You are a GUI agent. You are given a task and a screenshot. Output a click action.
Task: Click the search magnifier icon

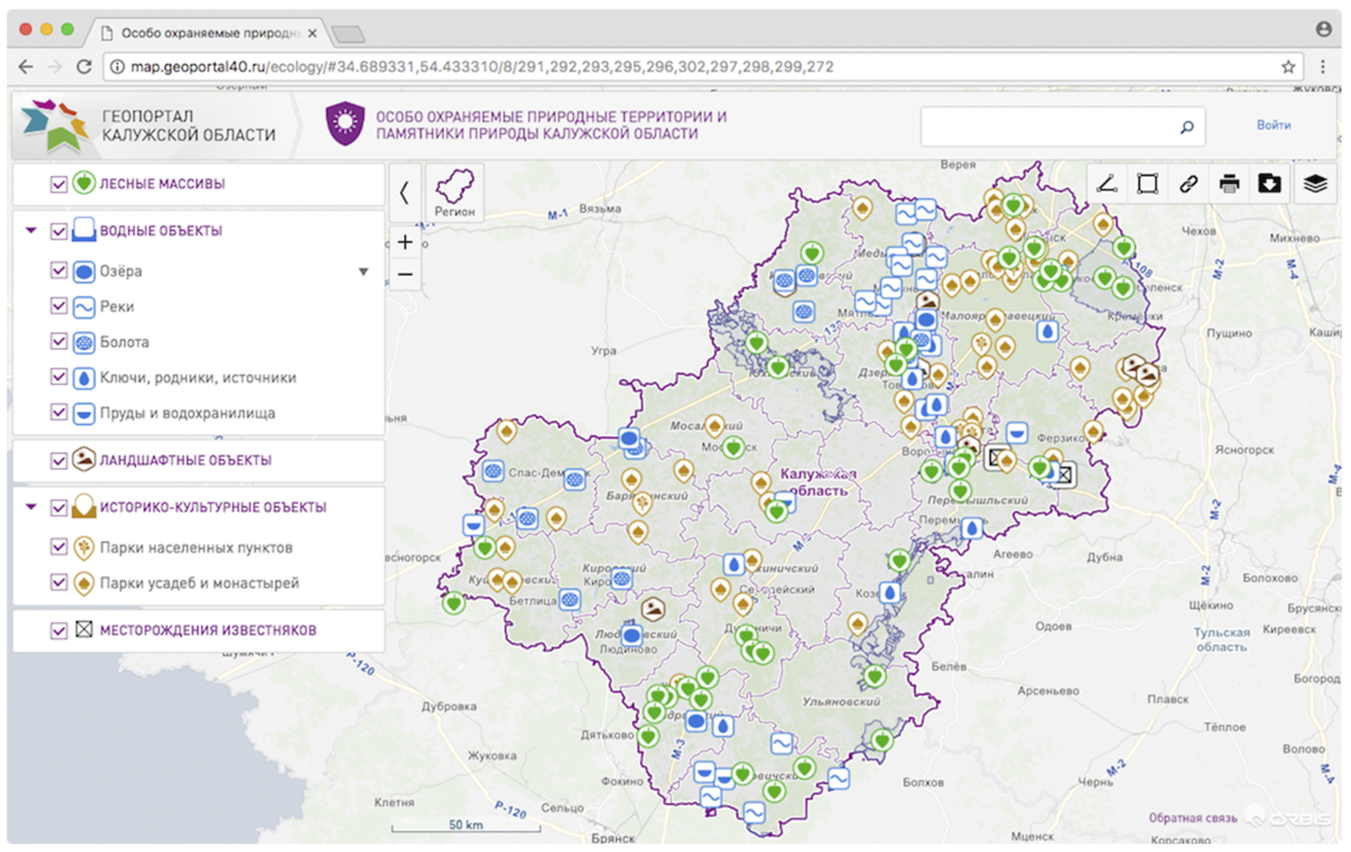point(1187,127)
